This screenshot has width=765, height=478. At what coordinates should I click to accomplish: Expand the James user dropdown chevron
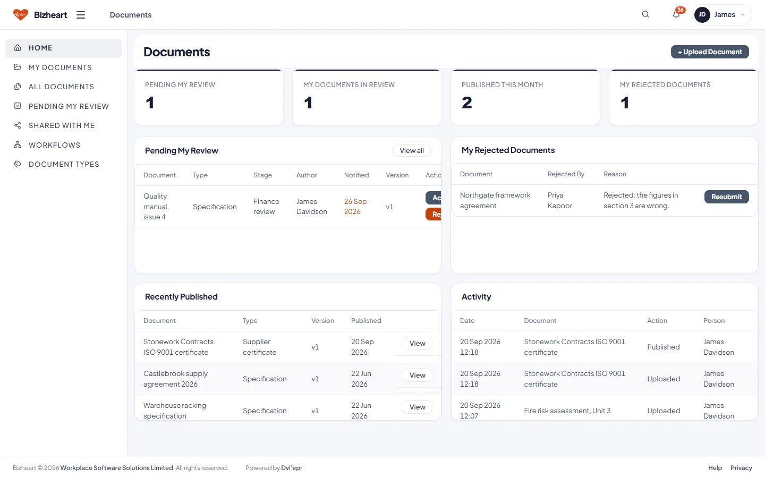coord(743,15)
